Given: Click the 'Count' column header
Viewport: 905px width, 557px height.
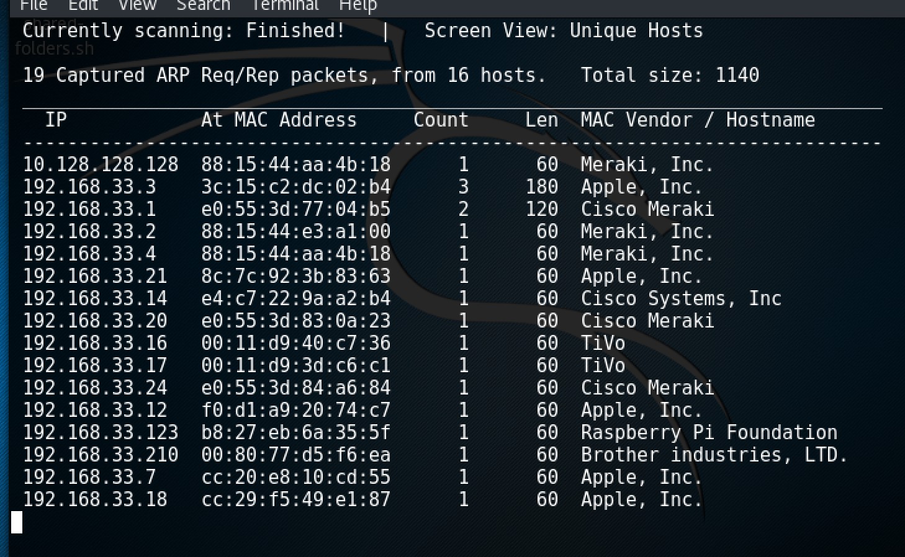Looking at the screenshot, I should click(x=441, y=120).
